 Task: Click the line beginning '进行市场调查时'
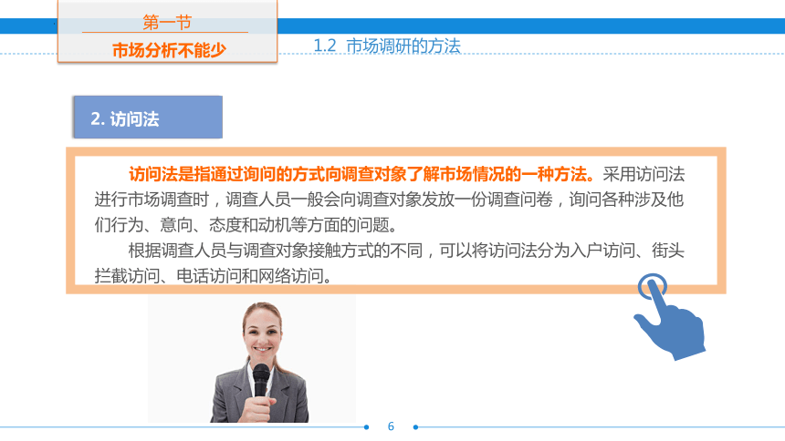[x=389, y=200]
